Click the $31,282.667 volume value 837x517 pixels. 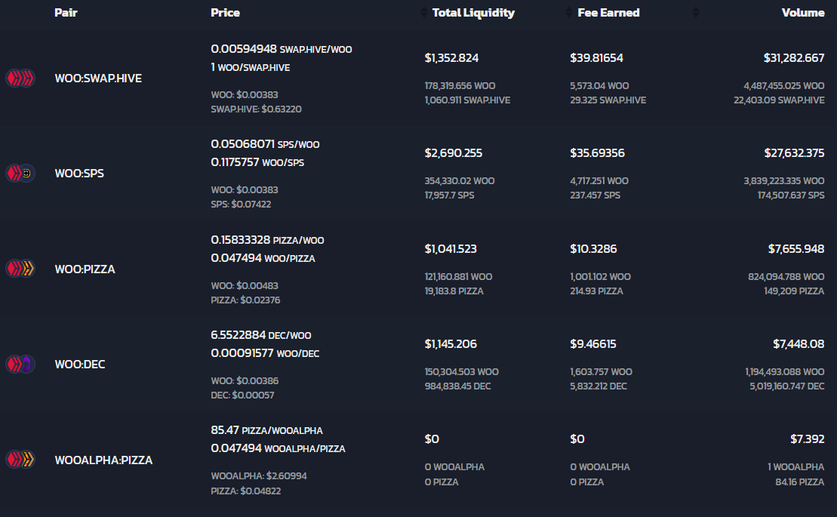[x=794, y=57]
